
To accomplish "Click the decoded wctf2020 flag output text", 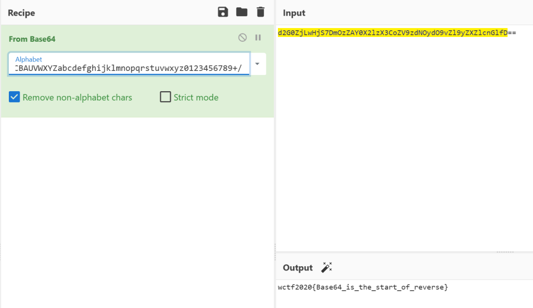I will pos(363,287).
